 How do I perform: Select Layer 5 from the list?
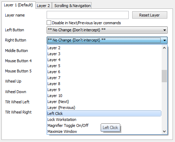(104, 66)
